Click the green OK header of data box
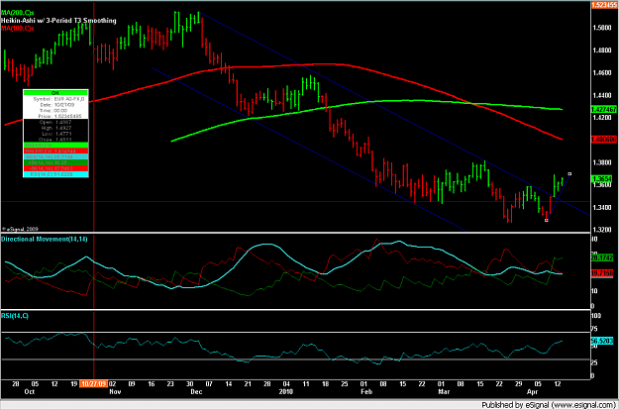This screenshot has height=410, width=619. [55, 93]
